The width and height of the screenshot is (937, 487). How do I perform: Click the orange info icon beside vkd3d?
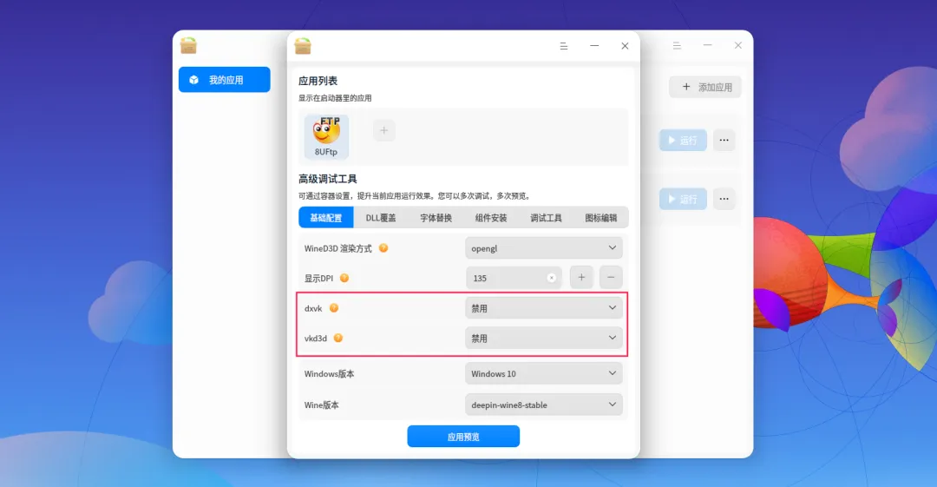click(x=338, y=338)
